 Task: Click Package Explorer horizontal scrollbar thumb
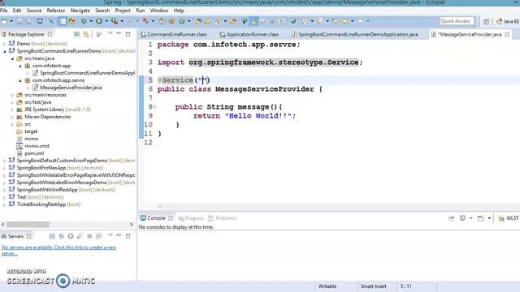(28, 225)
